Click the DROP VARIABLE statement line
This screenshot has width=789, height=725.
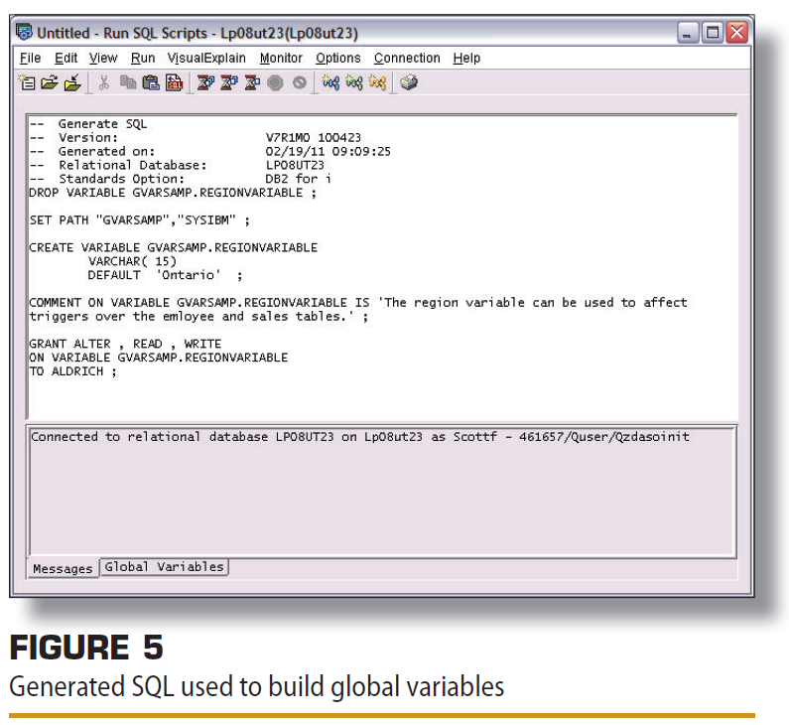173,193
